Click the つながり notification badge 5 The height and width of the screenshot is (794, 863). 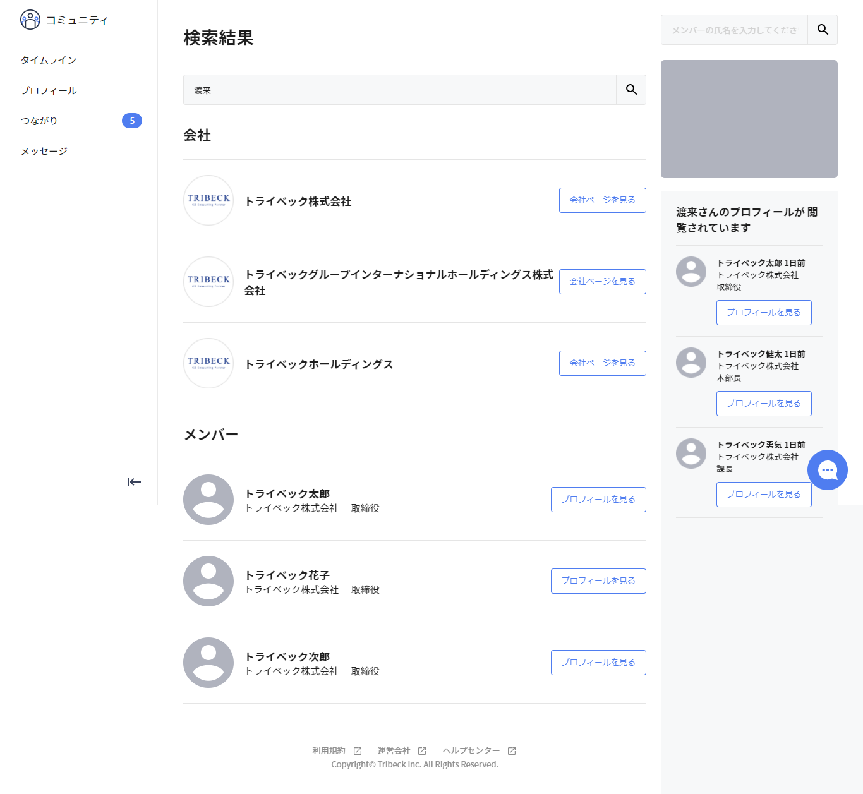coord(132,121)
